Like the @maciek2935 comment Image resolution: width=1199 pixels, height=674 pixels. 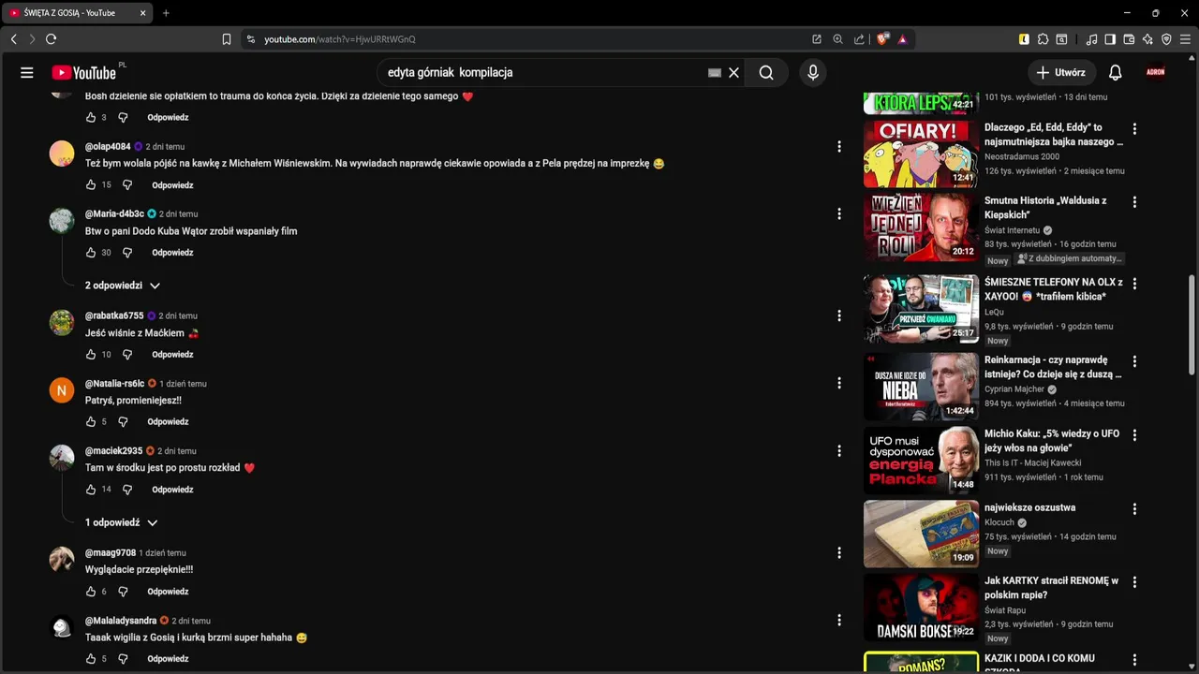pos(91,490)
